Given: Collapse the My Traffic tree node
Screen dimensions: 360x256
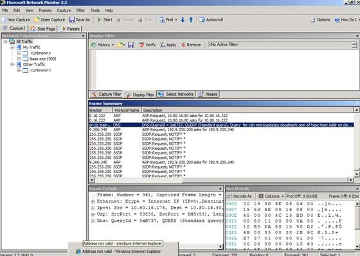Looking at the screenshot, I should coord(12,48).
